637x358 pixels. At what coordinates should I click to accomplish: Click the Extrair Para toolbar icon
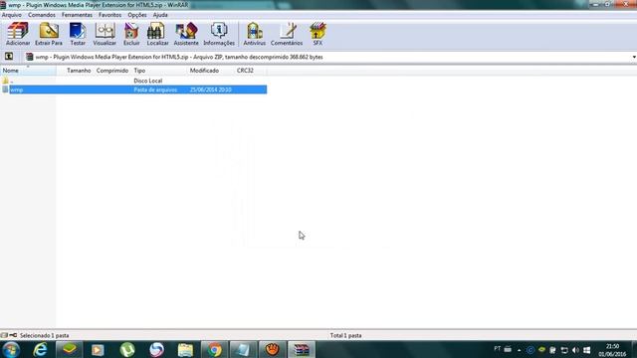pyautogui.click(x=49, y=34)
